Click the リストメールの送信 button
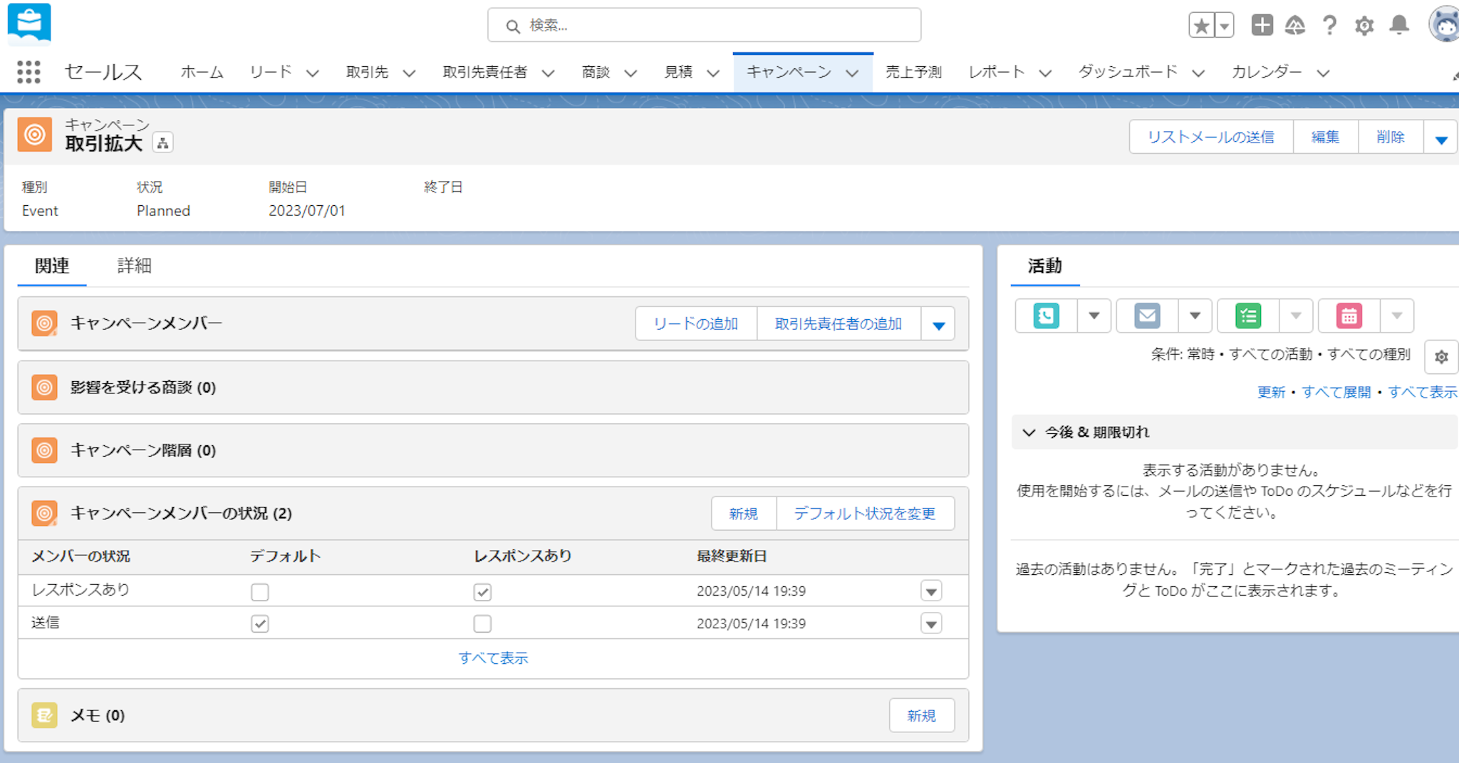The width and height of the screenshot is (1459, 763). coord(1210,137)
